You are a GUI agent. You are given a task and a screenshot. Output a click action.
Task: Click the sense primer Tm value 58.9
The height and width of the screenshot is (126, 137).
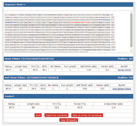[35, 70]
